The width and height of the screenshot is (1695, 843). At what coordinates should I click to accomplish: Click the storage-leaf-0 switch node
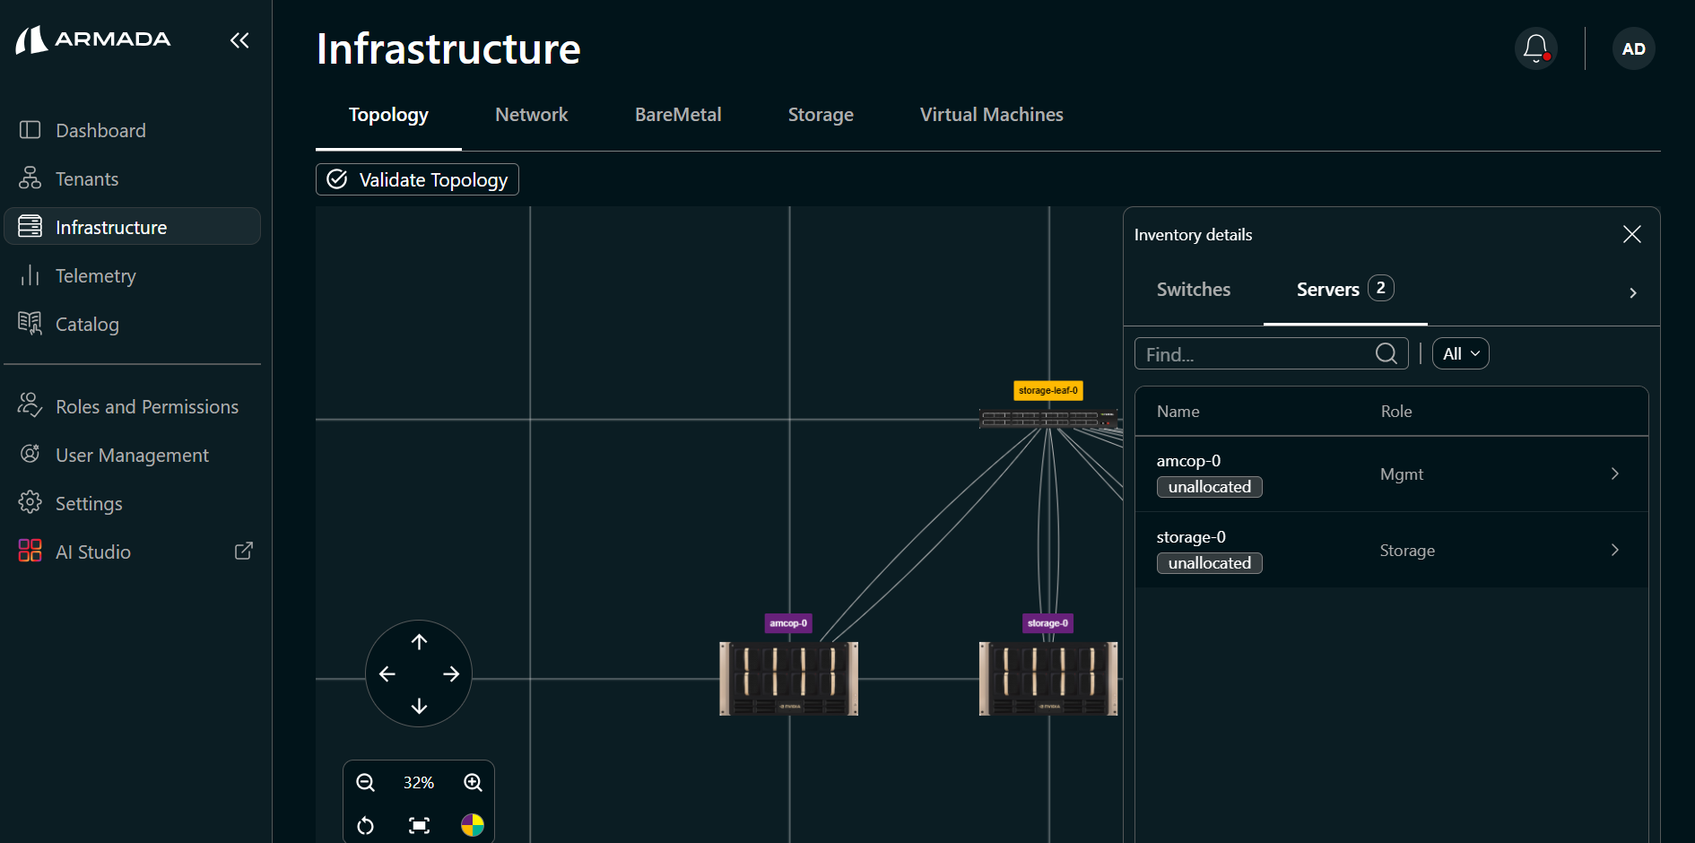click(1048, 418)
